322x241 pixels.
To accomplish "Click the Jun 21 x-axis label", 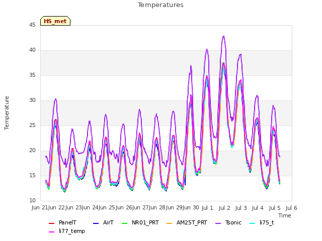I will click(x=40, y=208).
